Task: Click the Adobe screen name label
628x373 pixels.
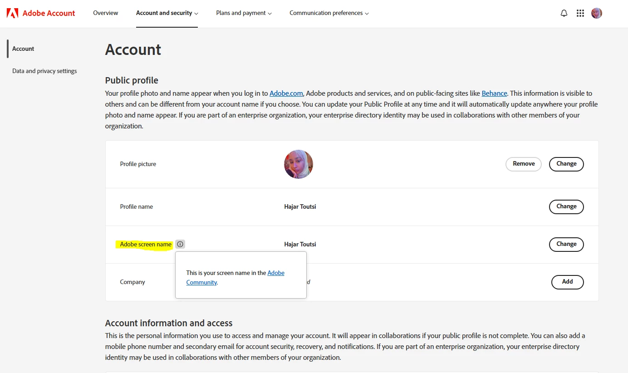Action: click(146, 244)
